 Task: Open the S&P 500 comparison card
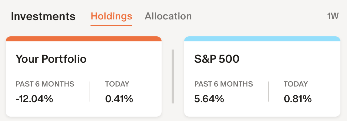click(x=262, y=76)
